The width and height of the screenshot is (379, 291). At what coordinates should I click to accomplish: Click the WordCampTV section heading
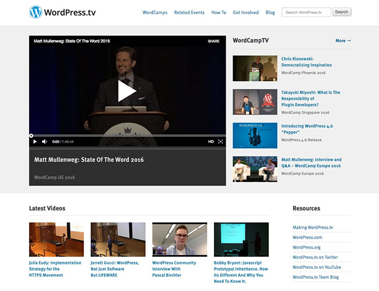[251, 41]
